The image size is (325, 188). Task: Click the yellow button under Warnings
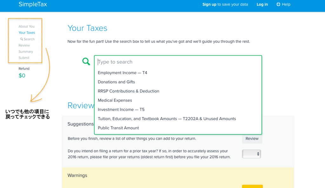point(252,186)
